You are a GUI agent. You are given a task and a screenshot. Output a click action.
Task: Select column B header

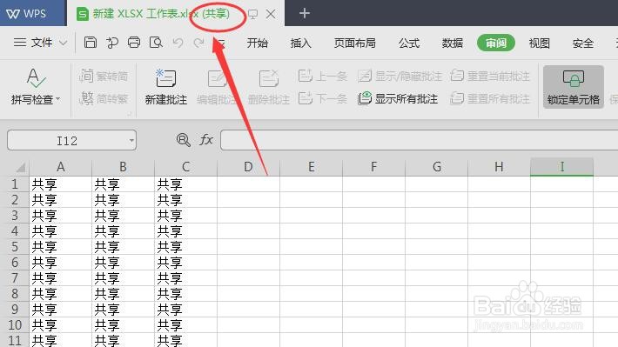point(123,167)
